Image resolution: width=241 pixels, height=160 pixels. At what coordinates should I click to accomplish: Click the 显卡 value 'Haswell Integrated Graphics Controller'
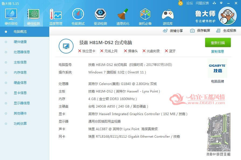(138, 114)
